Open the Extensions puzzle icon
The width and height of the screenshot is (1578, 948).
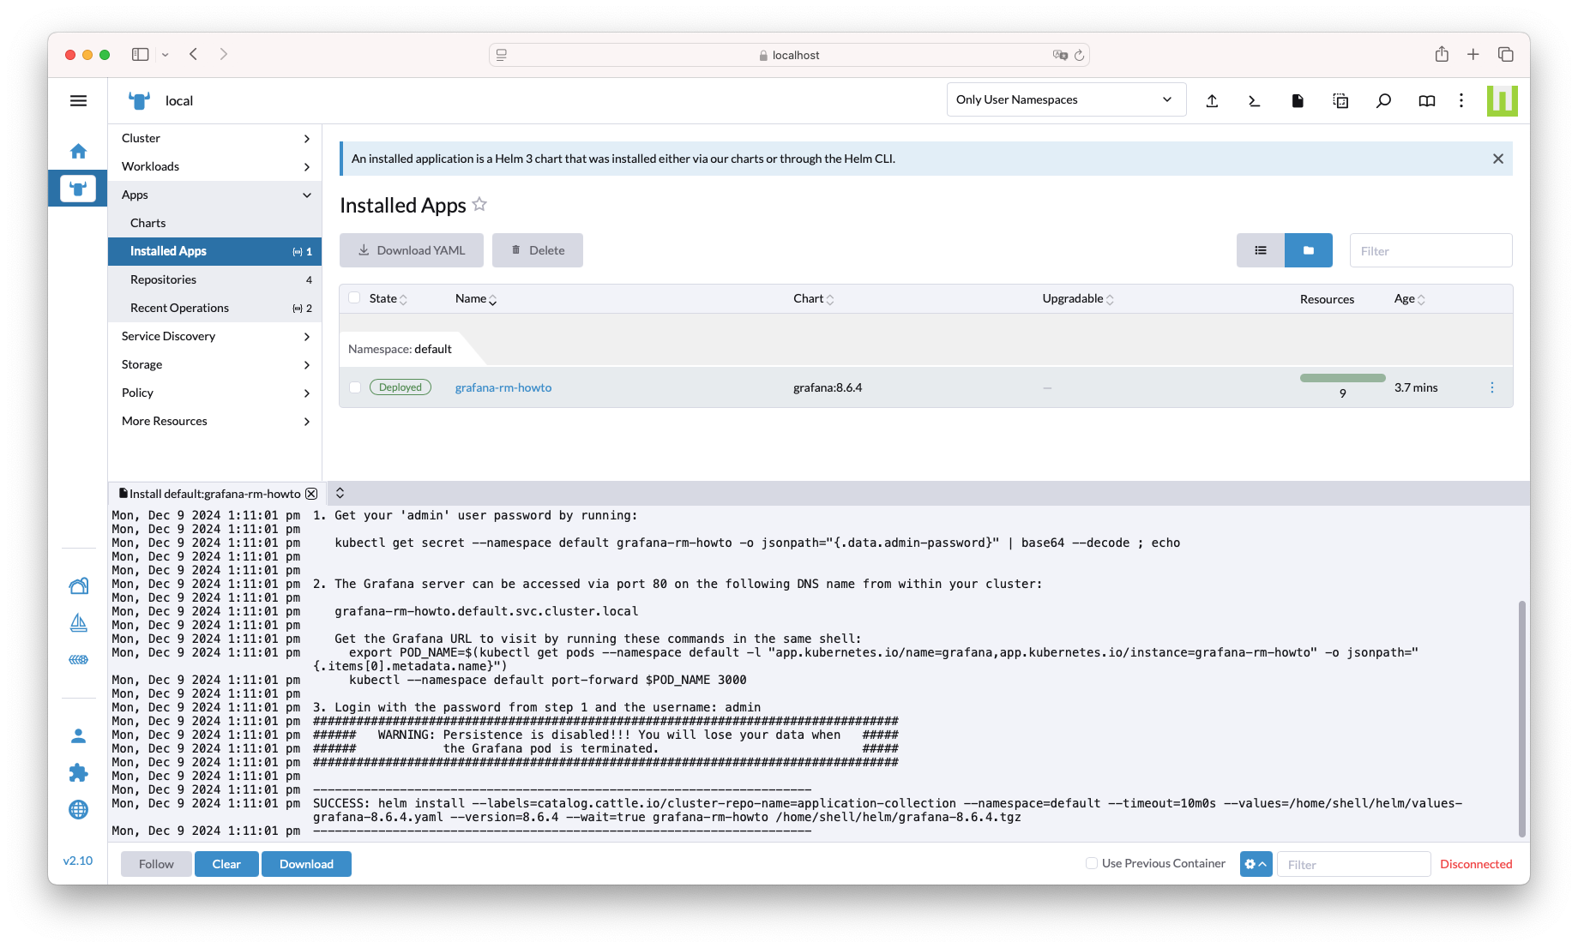(x=78, y=772)
